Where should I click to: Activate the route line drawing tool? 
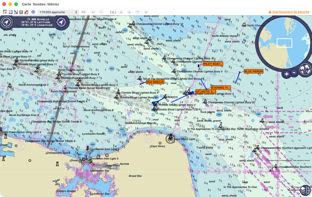pyautogui.click(x=16, y=12)
